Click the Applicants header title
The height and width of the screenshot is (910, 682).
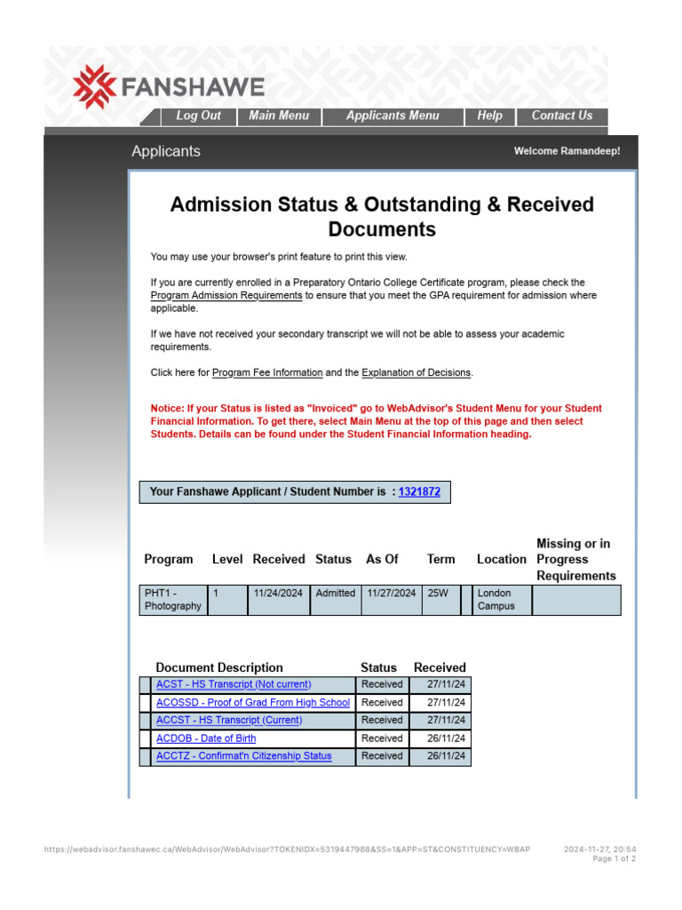point(166,151)
